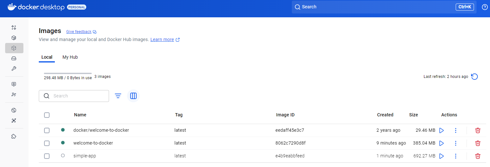Screen dimensions: 490x167
Task: Delete the simple-app image
Action: click(x=478, y=156)
